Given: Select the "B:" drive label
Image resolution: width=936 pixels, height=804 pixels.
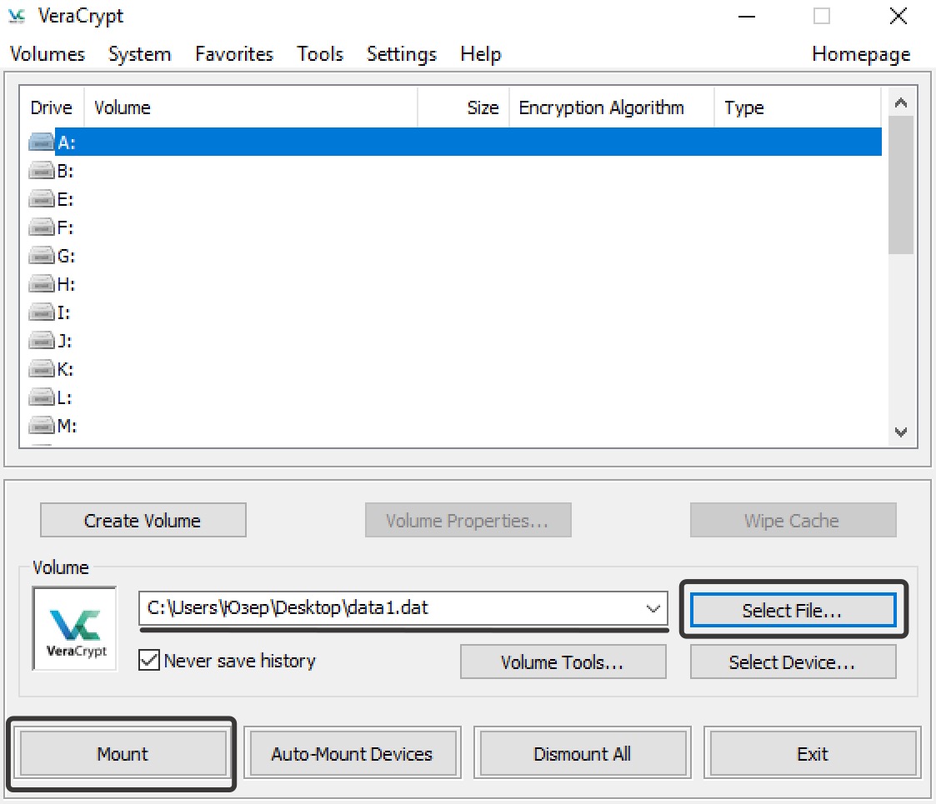Looking at the screenshot, I should point(65,172).
